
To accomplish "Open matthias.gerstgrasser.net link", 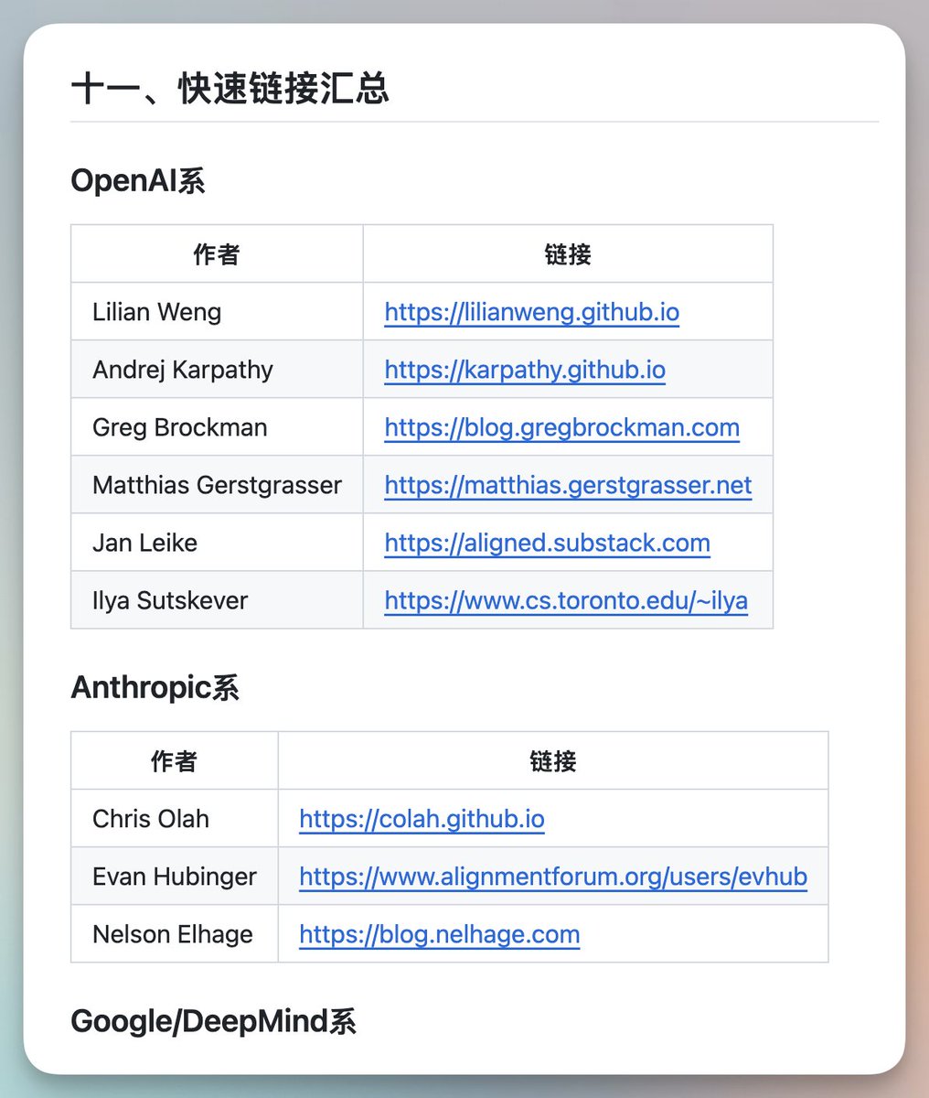I will click(568, 485).
